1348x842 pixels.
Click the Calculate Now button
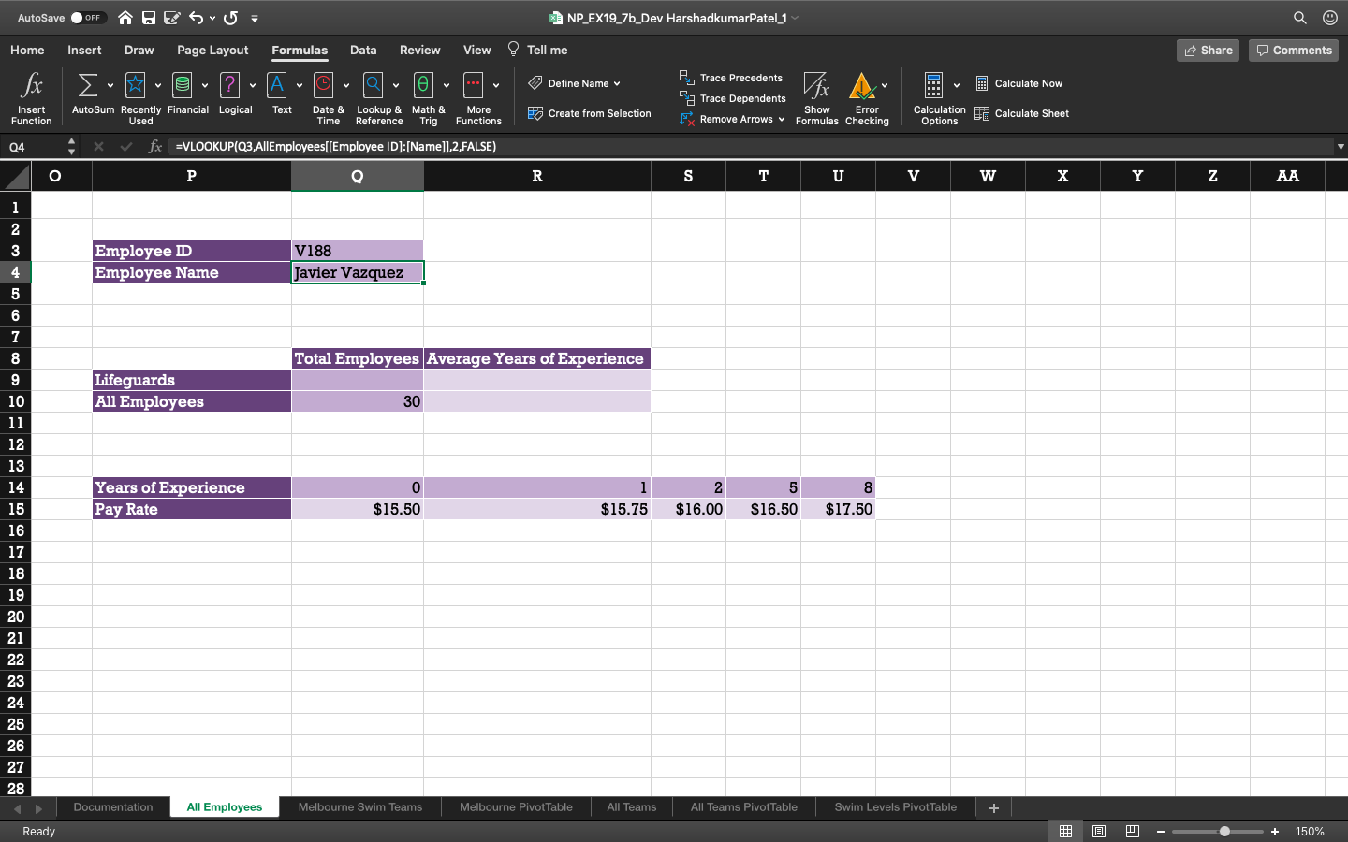tap(1019, 83)
